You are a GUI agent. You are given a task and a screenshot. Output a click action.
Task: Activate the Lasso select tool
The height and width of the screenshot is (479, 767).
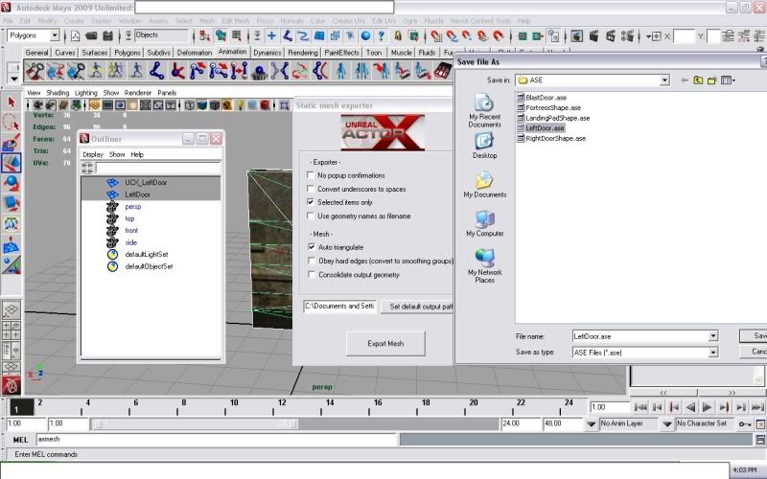(x=12, y=123)
